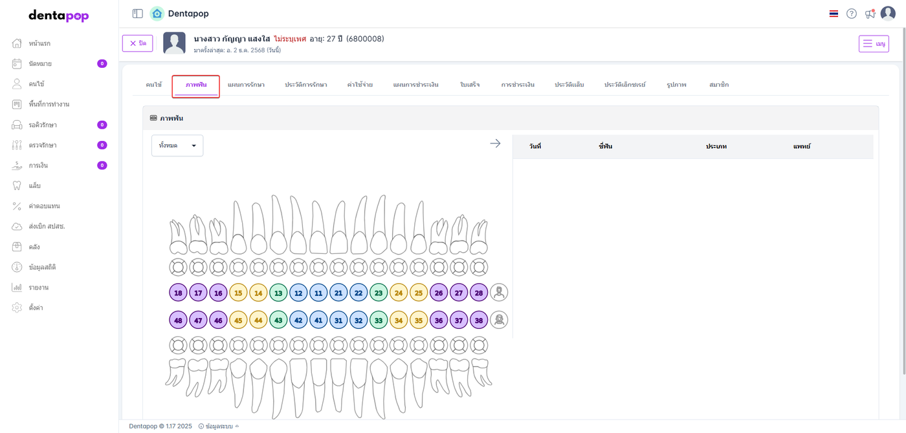The width and height of the screenshot is (906, 433).
Task: Select yellow tooth swatch number 24
Action: point(399,293)
